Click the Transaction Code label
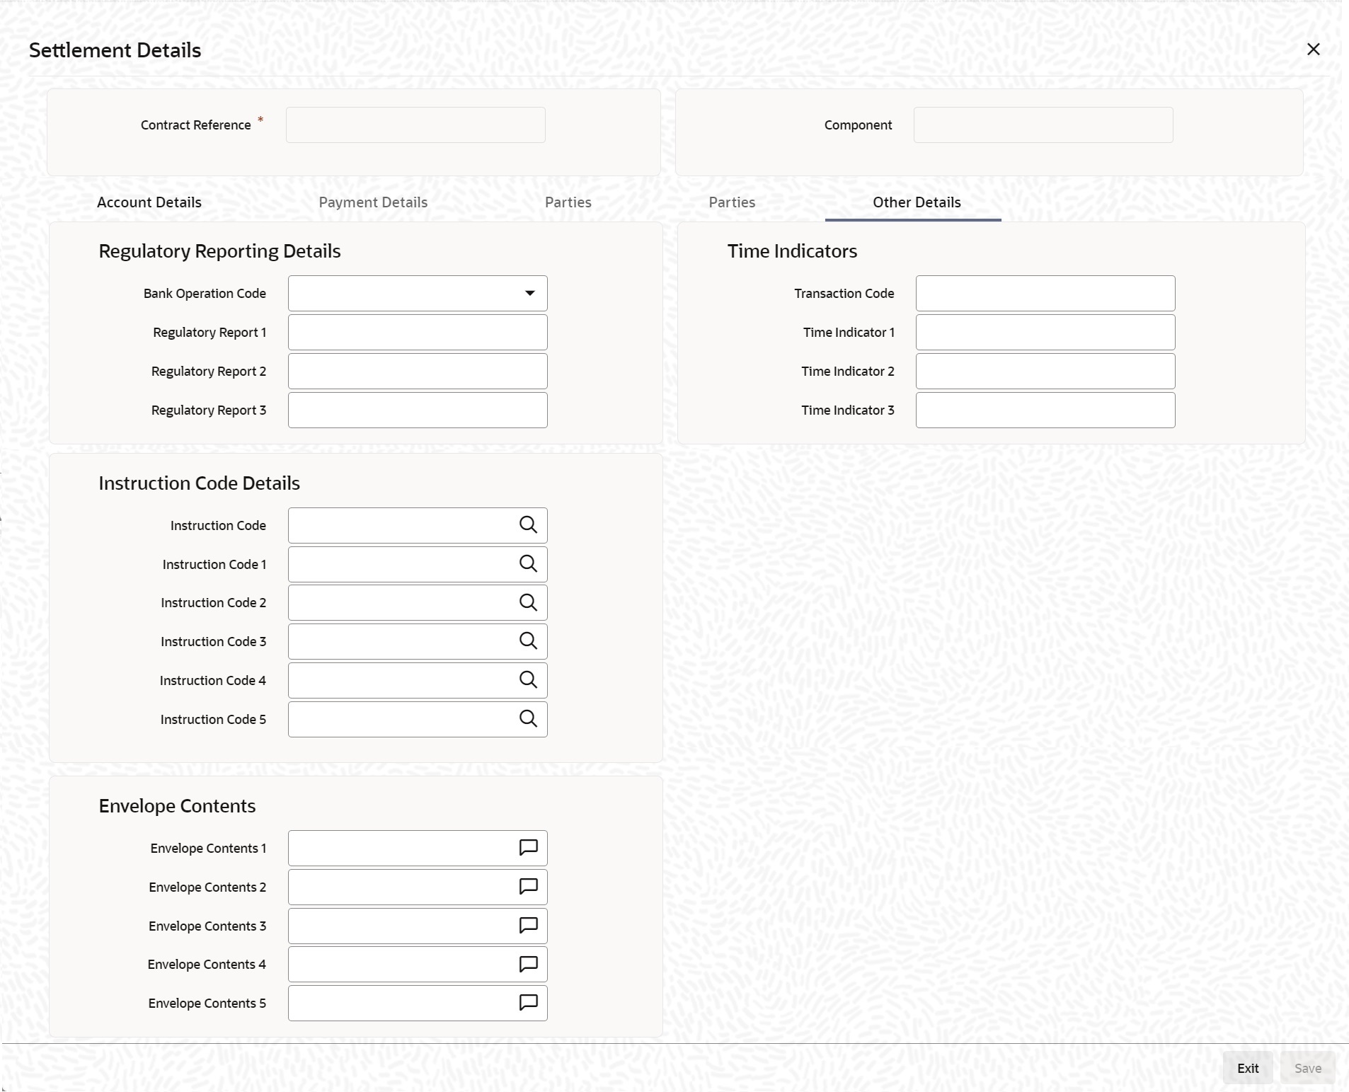This screenshot has width=1349, height=1092. click(x=844, y=294)
